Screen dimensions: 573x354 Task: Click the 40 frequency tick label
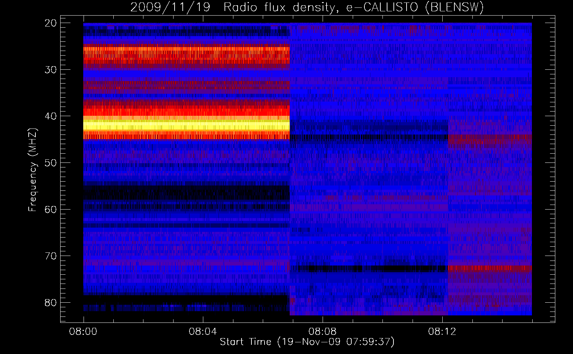(x=51, y=116)
